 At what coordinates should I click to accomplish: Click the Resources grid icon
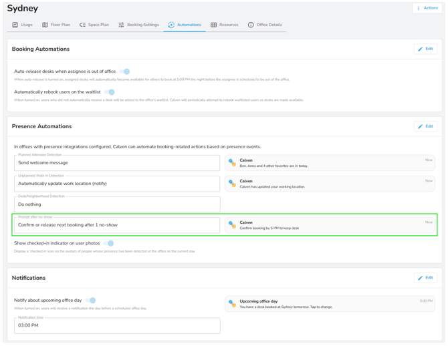tap(213, 25)
